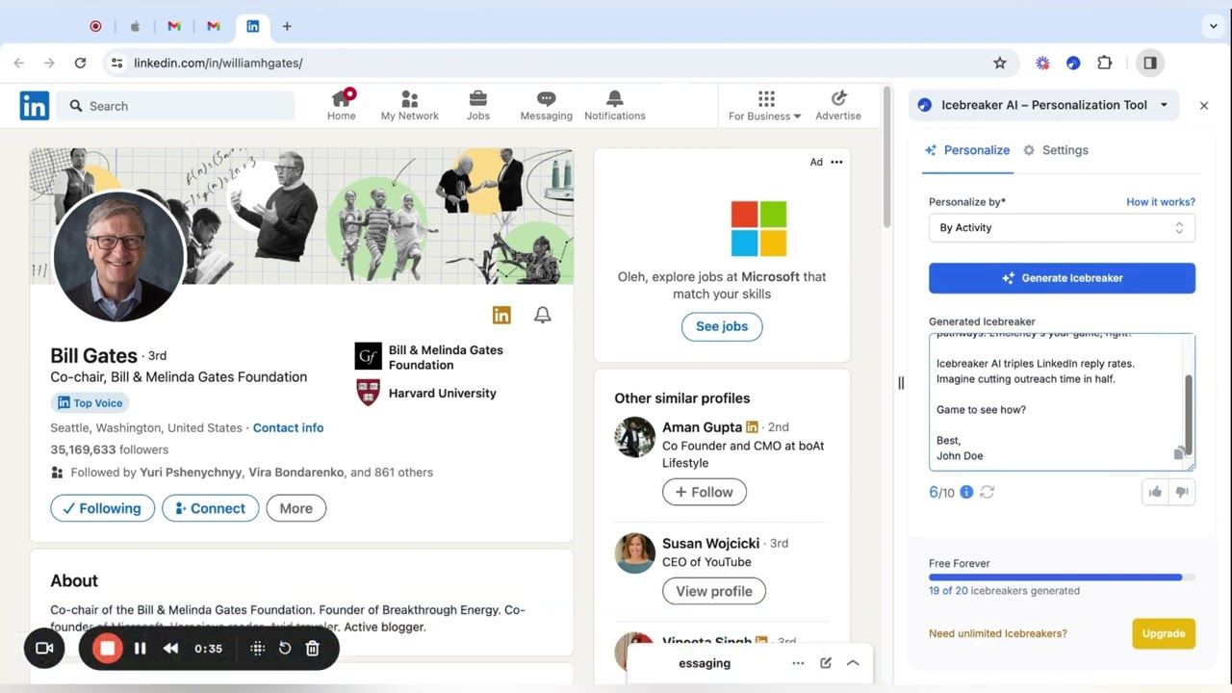
Task: Open Messaging icon in navbar
Action: pos(547,98)
